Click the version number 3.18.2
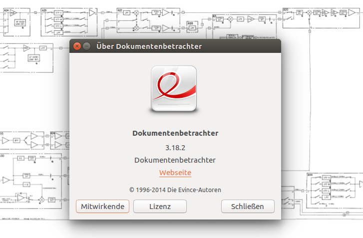 [x=175, y=148]
